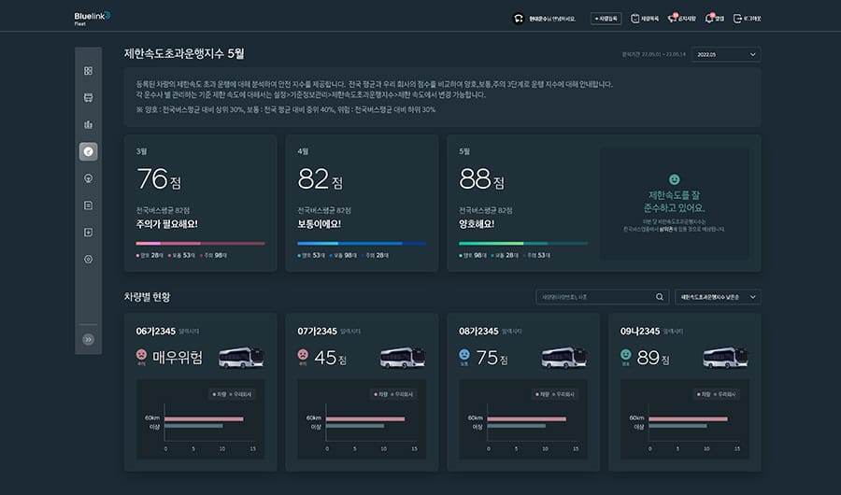Click the vehicle number search field
This screenshot has width=841, height=495.
(593, 297)
